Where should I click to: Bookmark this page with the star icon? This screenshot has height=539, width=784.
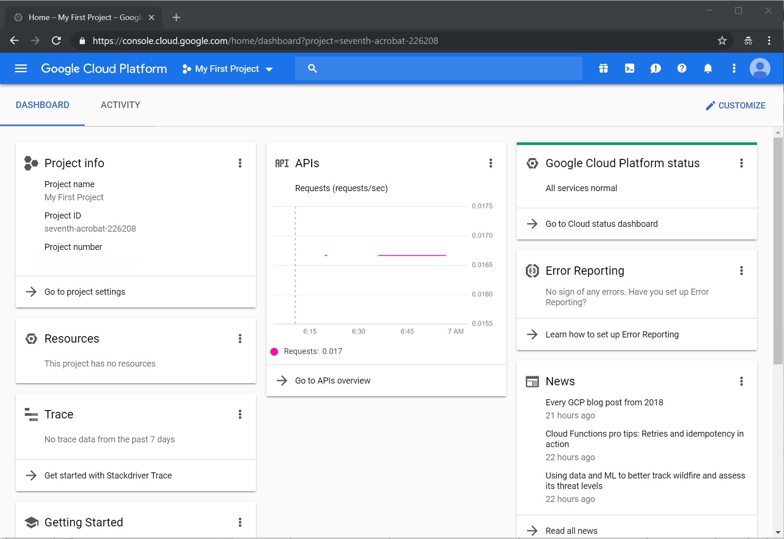click(x=722, y=40)
